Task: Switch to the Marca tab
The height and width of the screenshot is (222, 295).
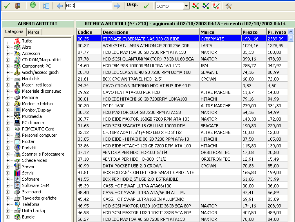Action: (x=34, y=32)
